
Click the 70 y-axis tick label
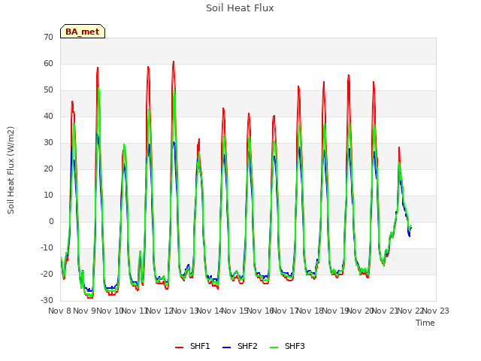48,37
